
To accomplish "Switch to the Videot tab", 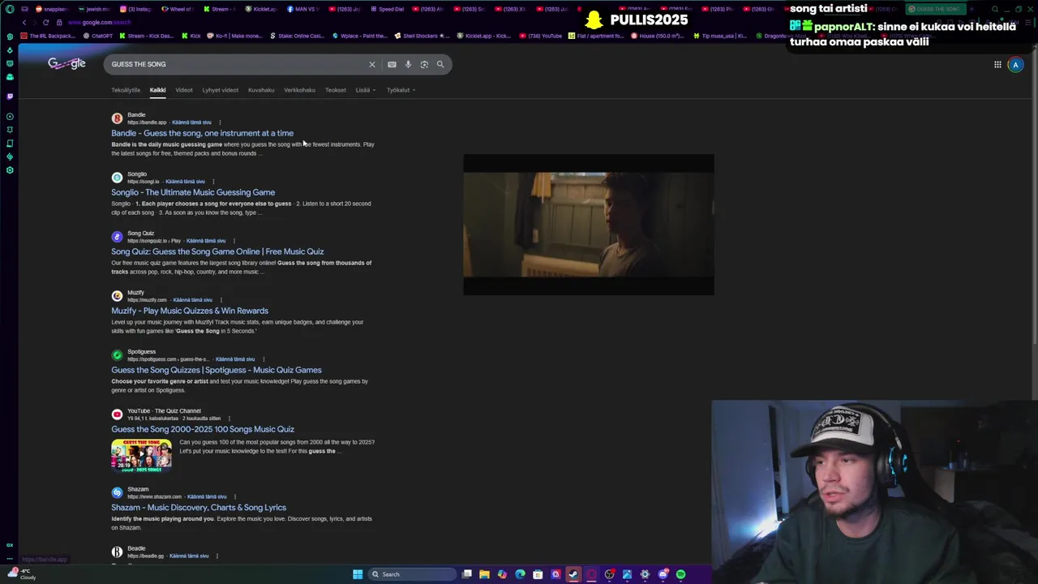I will [184, 90].
